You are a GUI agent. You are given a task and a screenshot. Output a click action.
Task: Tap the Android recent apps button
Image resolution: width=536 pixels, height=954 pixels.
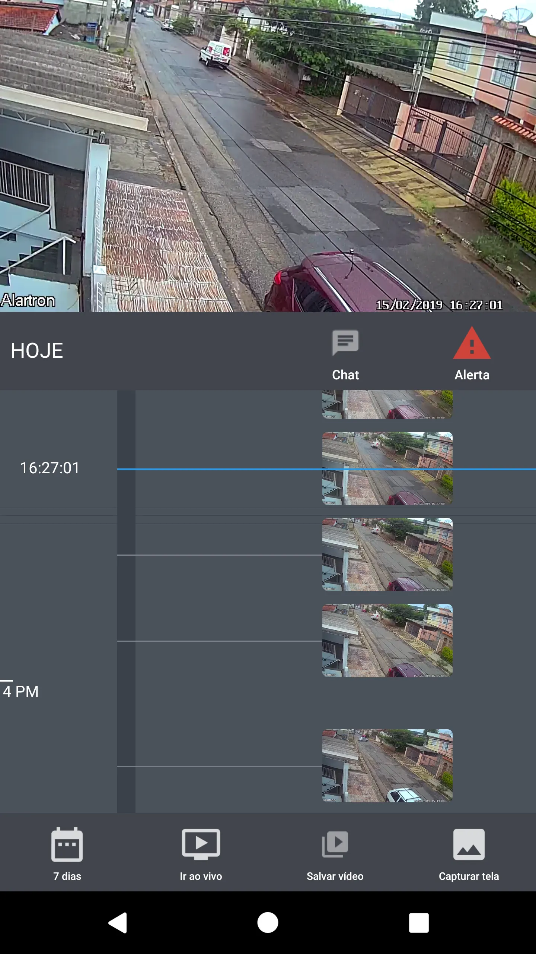419,923
